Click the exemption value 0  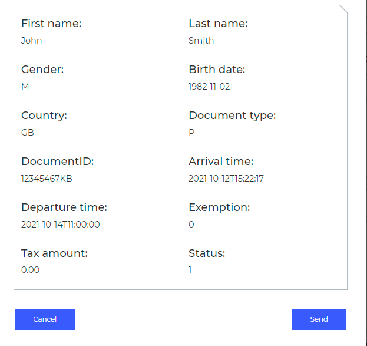pos(191,225)
